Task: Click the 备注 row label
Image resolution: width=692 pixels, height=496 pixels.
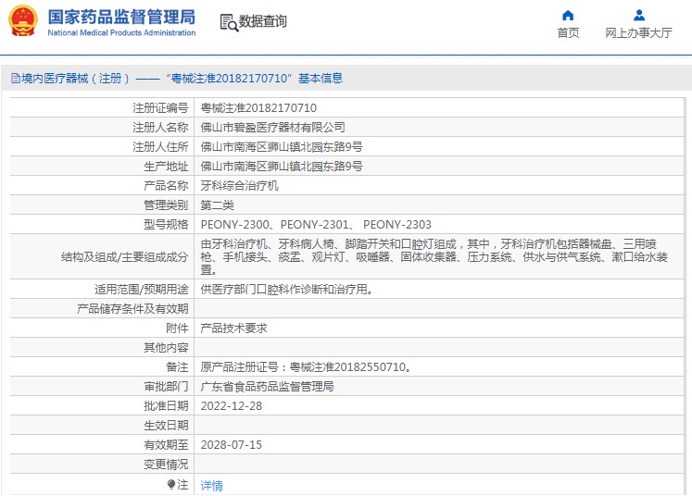Action: coord(178,366)
